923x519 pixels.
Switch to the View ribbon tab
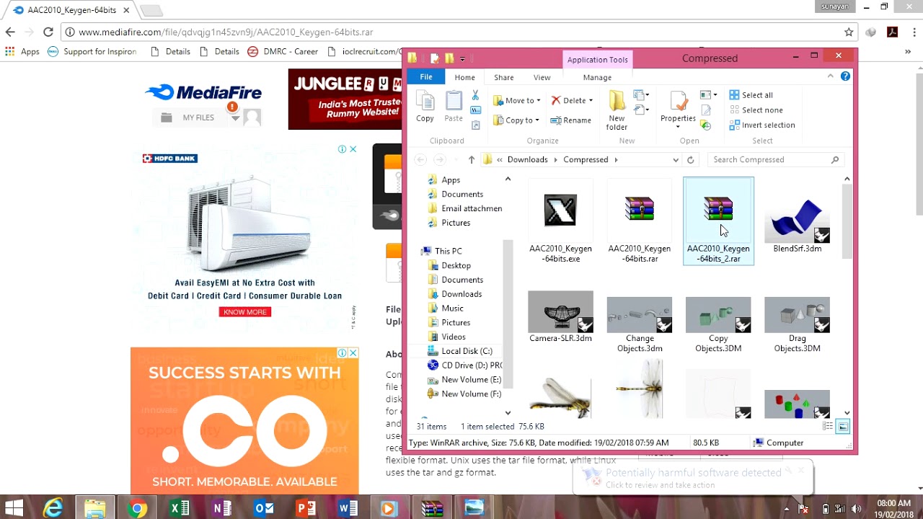542,77
